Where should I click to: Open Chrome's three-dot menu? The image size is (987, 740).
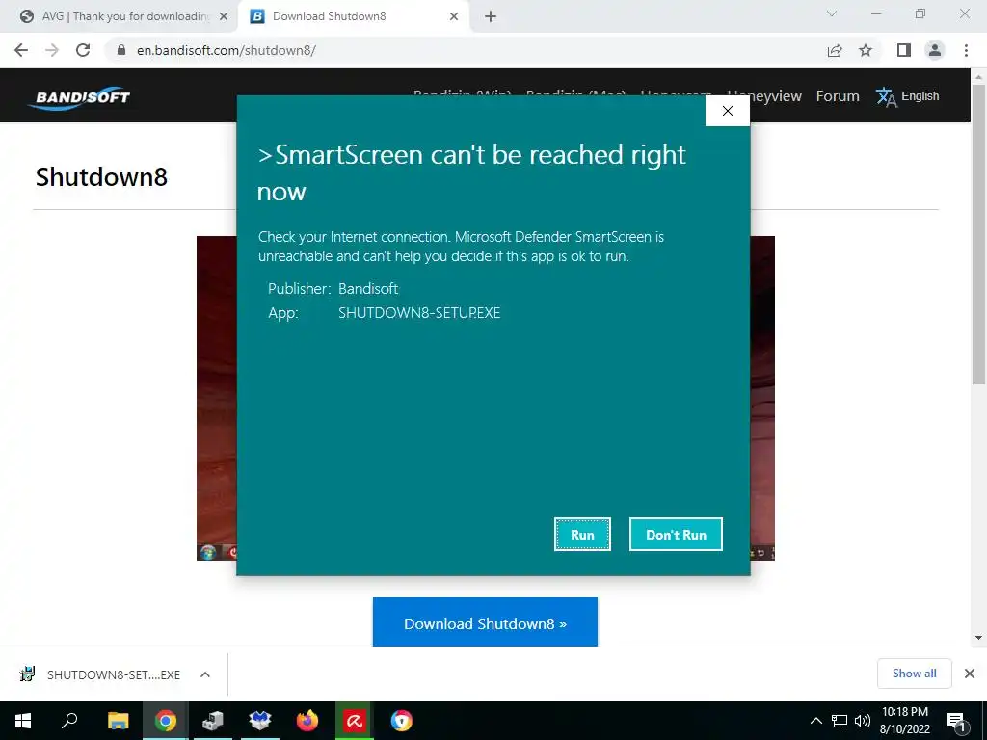[x=966, y=50]
